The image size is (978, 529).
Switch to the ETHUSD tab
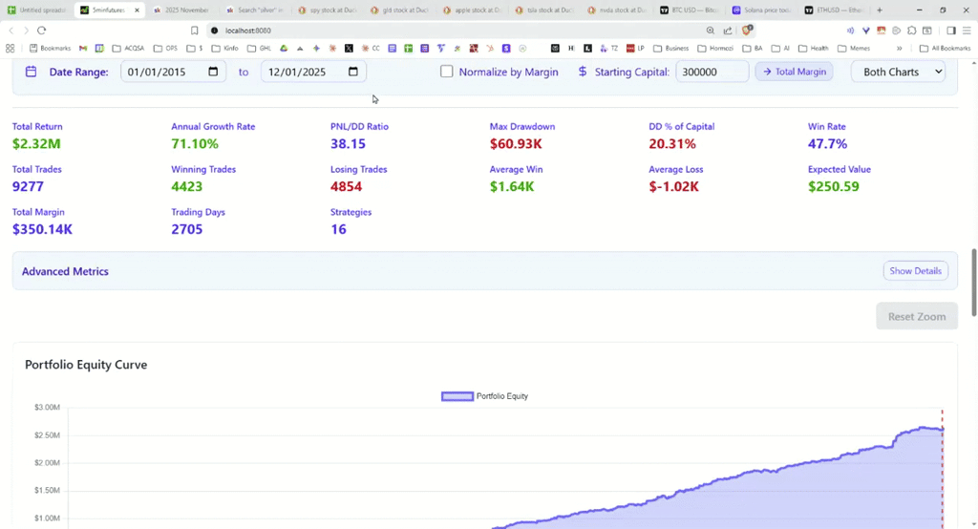pyautogui.click(x=835, y=10)
